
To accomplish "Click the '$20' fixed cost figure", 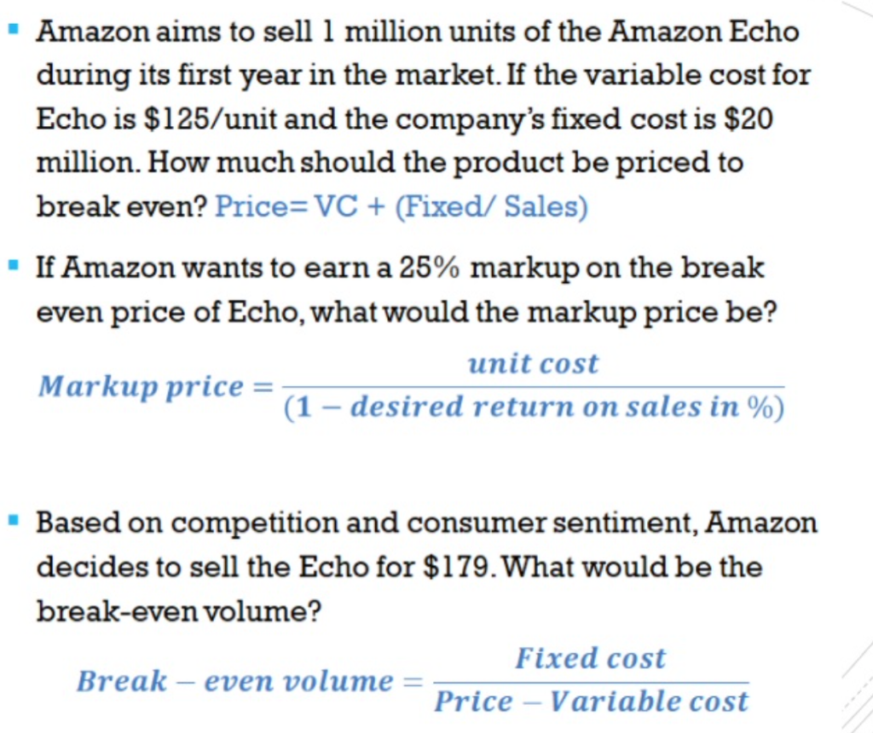I will (x=749, y=118).
